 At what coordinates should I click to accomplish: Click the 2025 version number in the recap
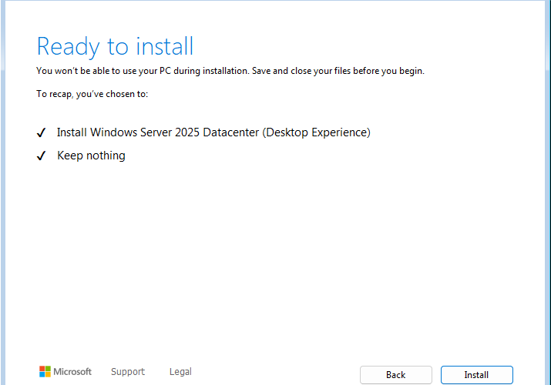point(187,132)
